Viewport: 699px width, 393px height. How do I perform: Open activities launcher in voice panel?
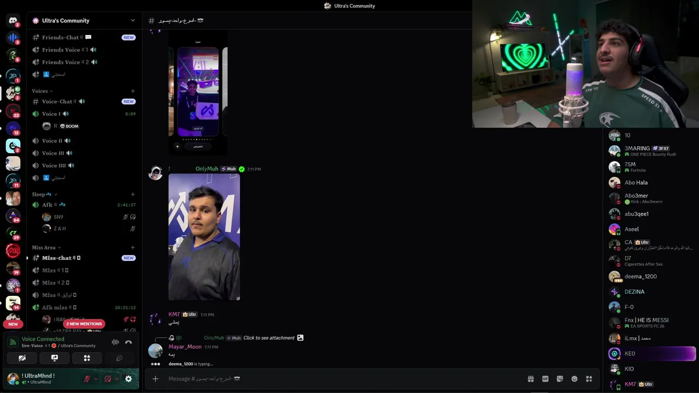[x=87, y=358]
